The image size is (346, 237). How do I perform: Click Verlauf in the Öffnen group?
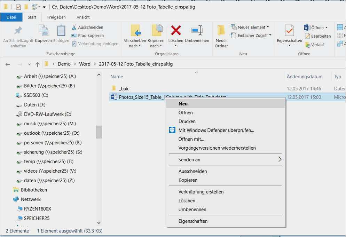tap(314, 45)
